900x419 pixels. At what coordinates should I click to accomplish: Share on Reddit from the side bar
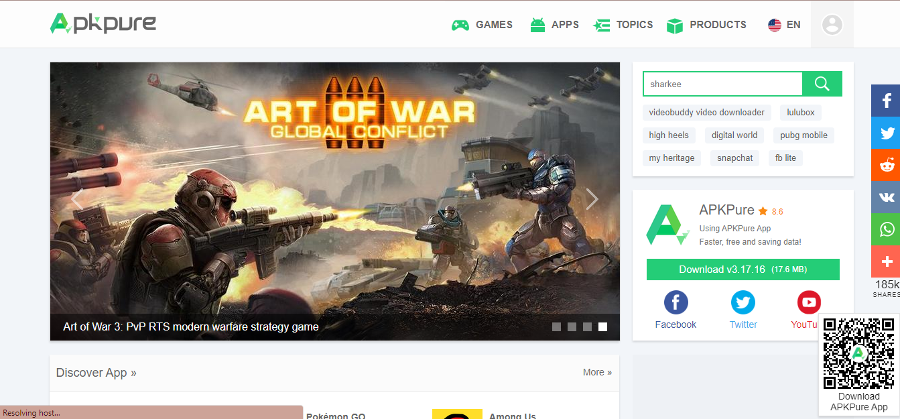click(x=886, y=165)
